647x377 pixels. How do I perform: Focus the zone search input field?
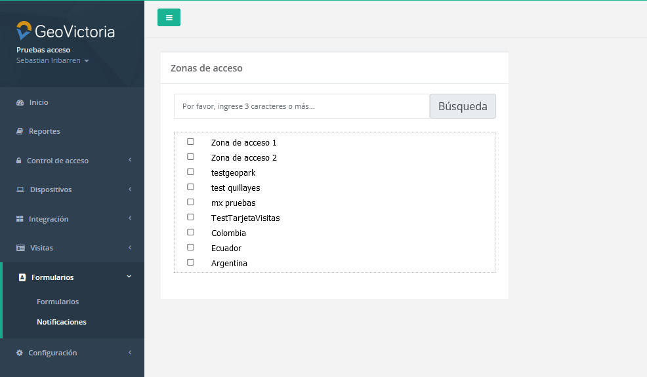pos(301,106)
